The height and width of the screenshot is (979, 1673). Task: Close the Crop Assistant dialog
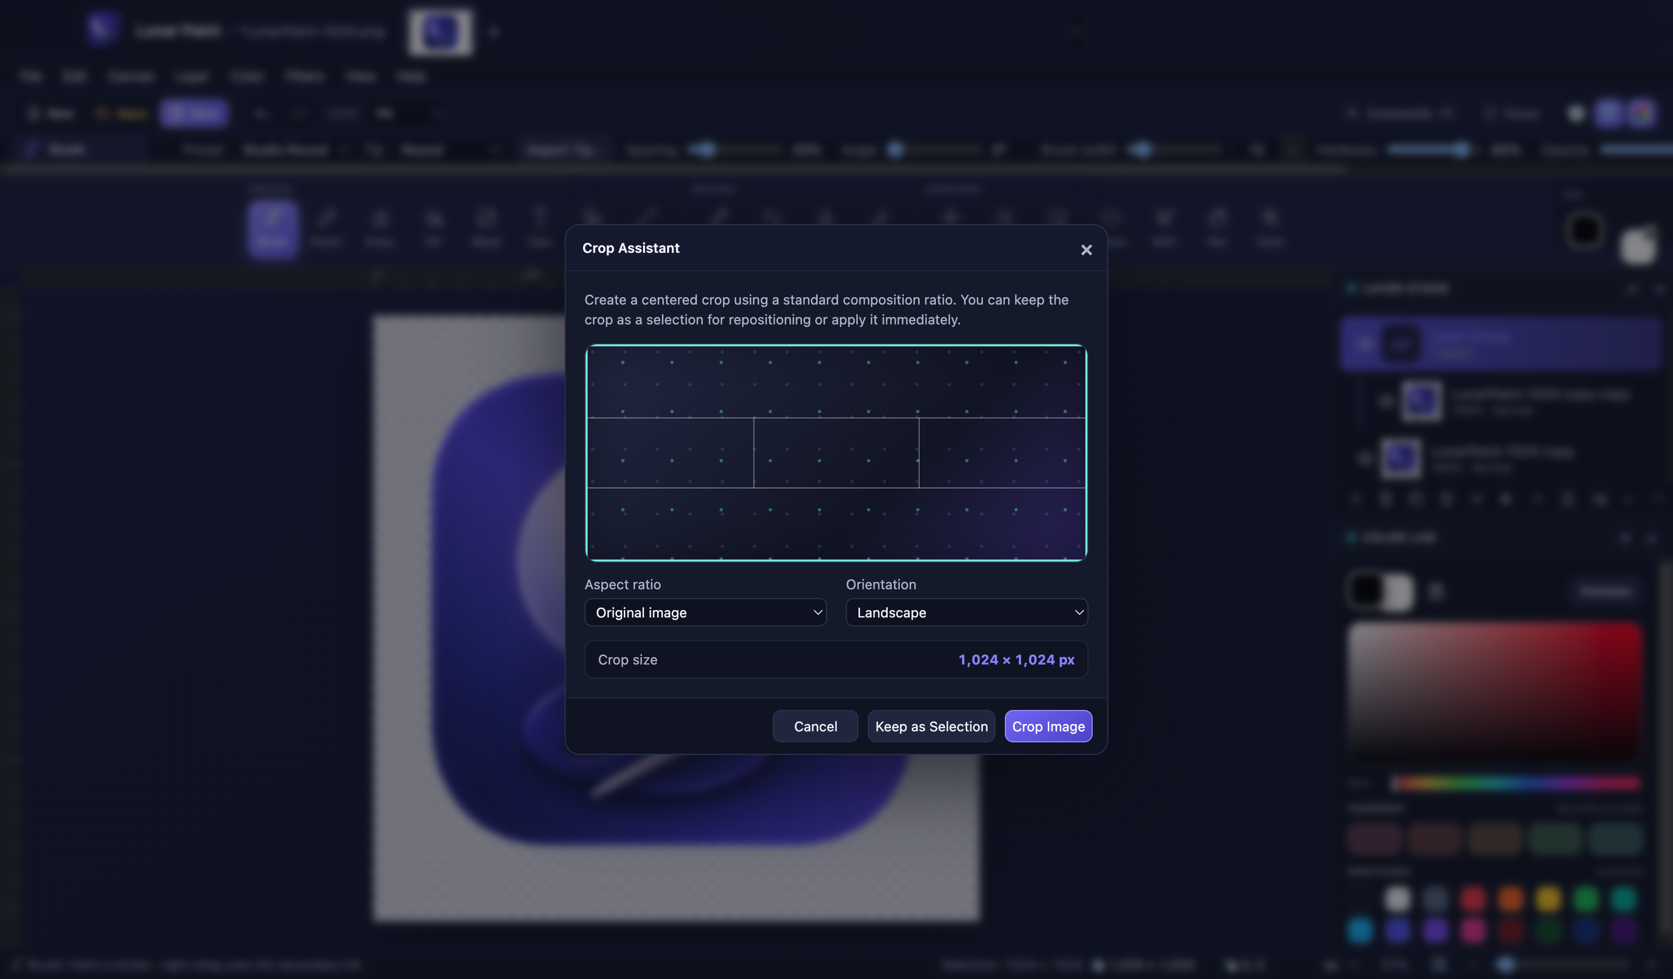point(1086,250)
